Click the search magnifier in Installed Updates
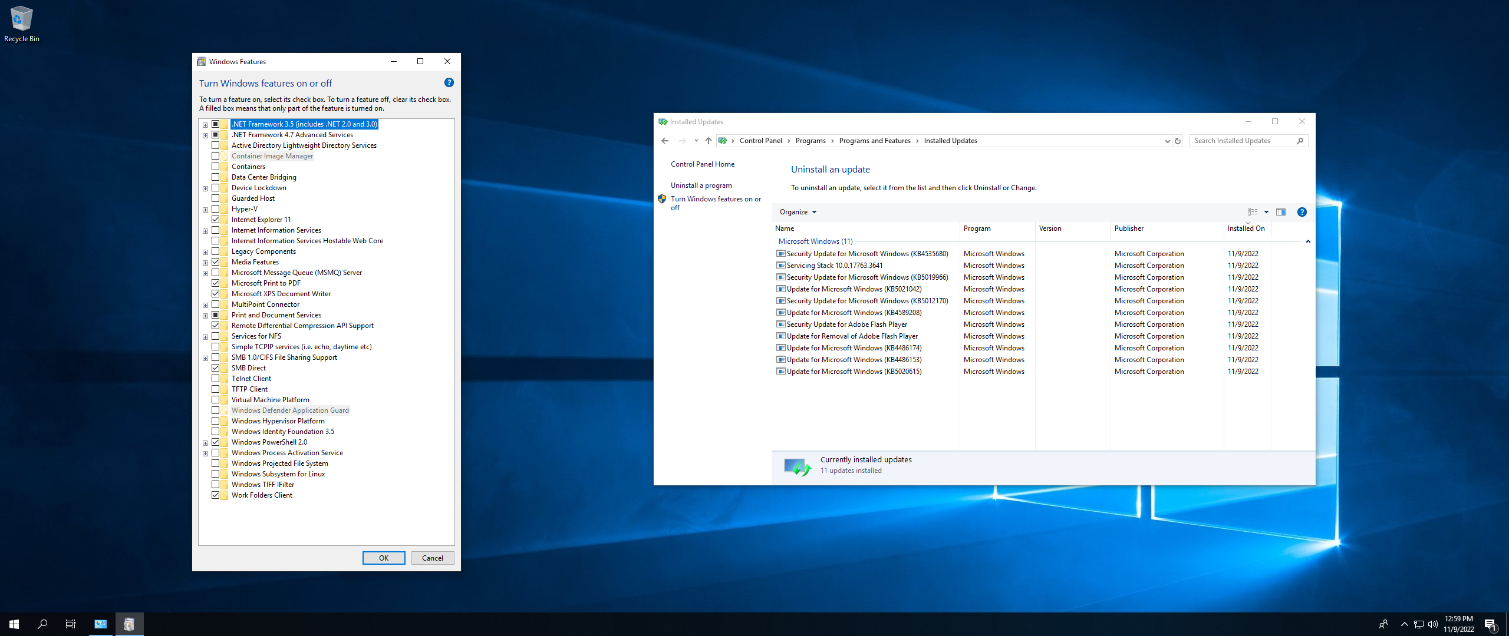 click(1300, 141)
